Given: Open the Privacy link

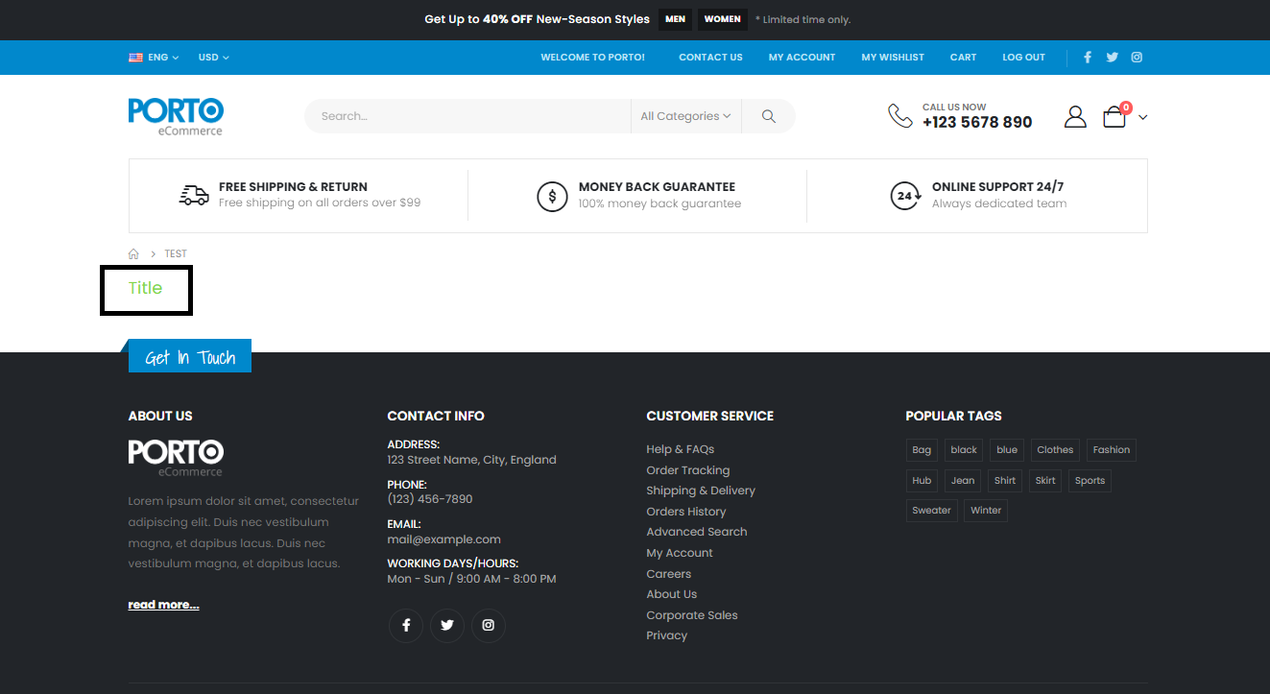Looking at the screenshot, I should 666,635.
